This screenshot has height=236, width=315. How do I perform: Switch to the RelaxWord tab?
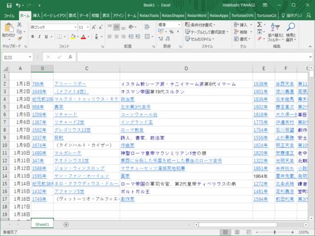197,16
